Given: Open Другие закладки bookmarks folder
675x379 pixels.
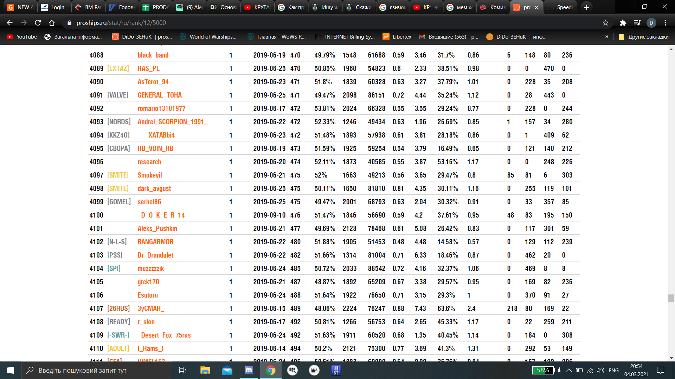Looking at the screenshot, I should pyautogui.click(x=643, y=36).
